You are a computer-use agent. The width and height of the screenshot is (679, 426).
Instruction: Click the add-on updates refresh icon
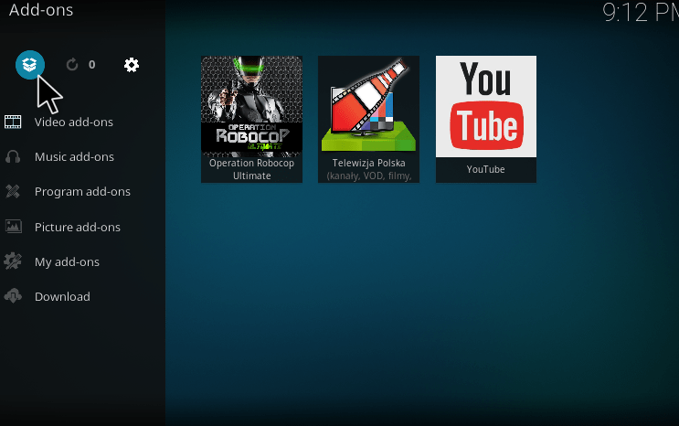point(73,65)
